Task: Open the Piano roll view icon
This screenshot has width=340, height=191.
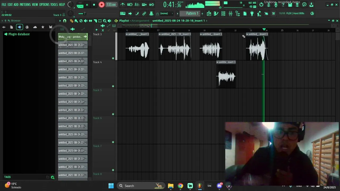Action: click(216, 14)
